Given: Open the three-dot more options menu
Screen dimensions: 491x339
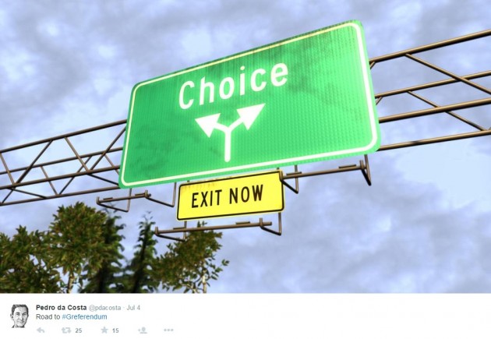Looking at the screenshot, I should [168, 330].
